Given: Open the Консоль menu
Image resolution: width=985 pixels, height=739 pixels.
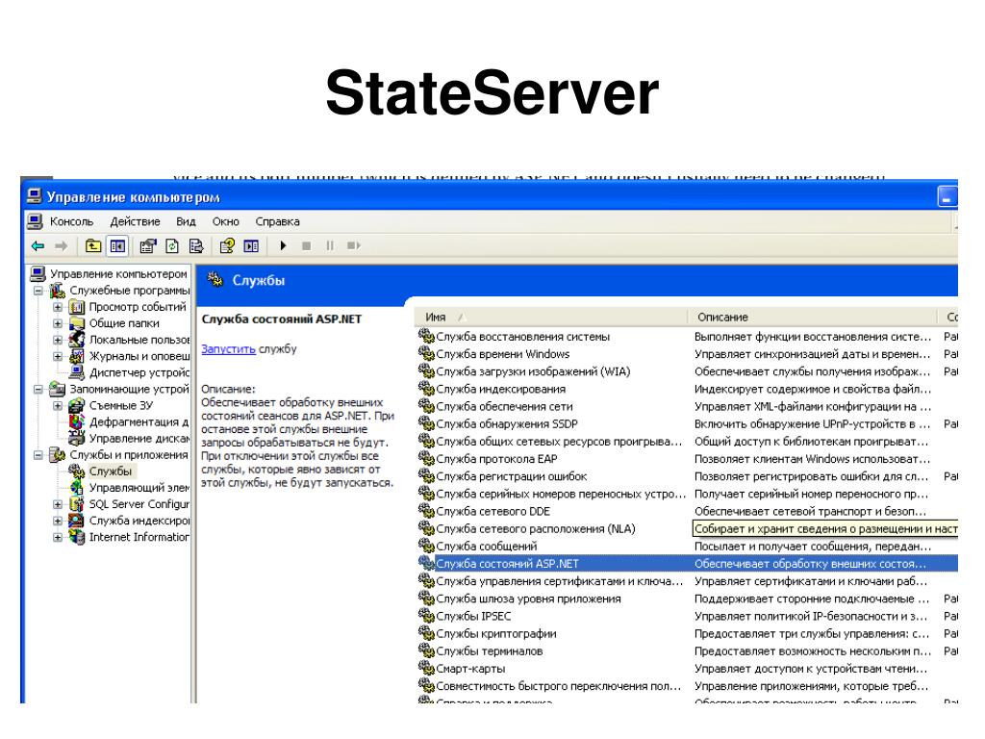Looking at the screenshot, I should (x=70, y=221).
